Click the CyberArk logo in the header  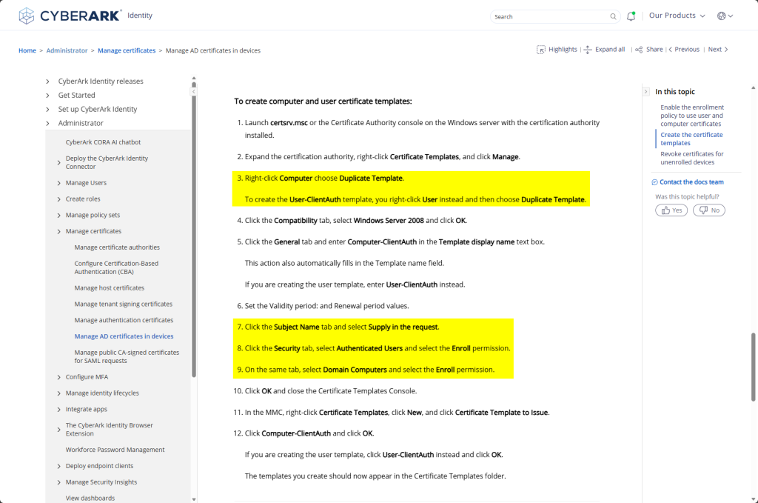[70, 16]
